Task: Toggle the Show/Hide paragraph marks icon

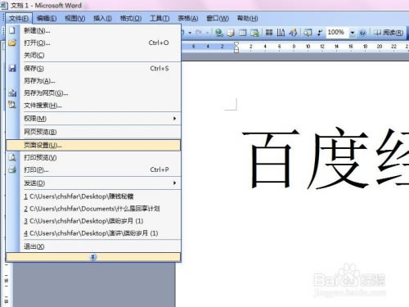Action: [x=320, y=33]
